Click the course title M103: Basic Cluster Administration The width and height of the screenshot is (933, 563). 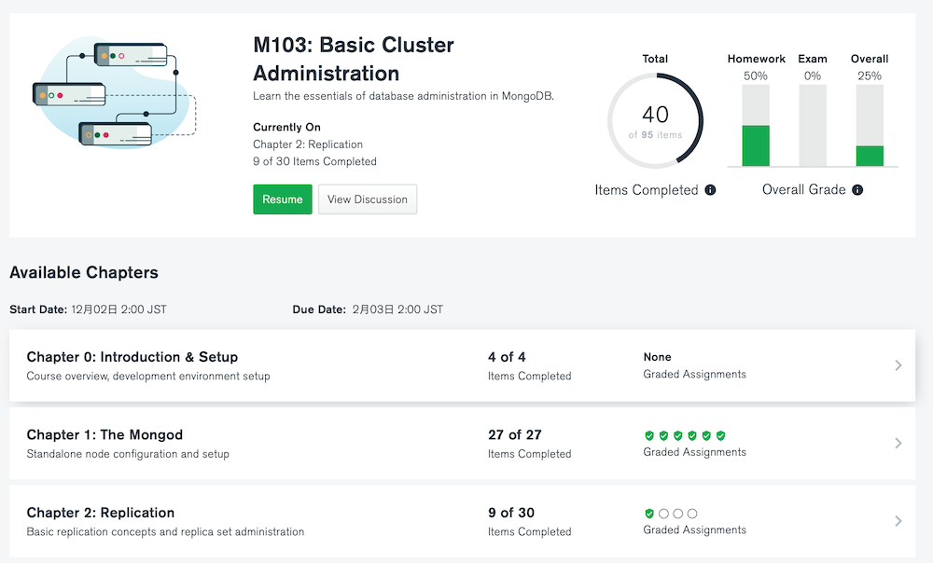354,59
